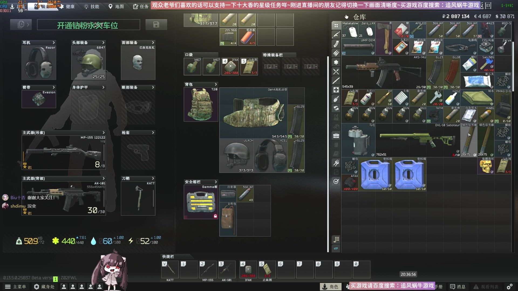The width and height of the screenshot is (518, 291).
Task: Filter stash by containers (briefcase icon)
Action: (336, 136)
